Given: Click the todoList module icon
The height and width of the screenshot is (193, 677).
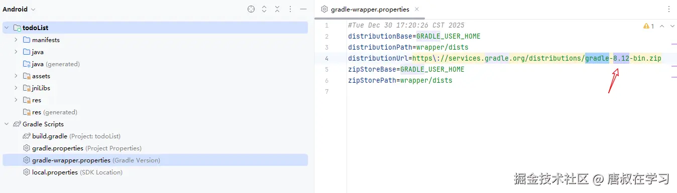Looking at the screenshot, I should [x=17, y=28].
